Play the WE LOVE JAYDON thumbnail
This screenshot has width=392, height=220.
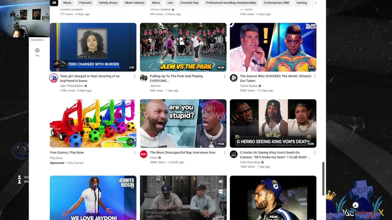pos(93,198)
